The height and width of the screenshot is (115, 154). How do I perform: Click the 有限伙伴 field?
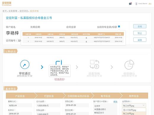tap(20, 106)
